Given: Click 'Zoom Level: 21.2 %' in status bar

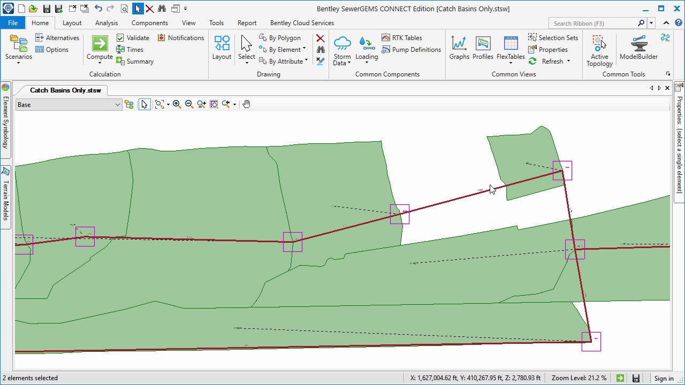Looking at the screenshot, I should 579,378.
